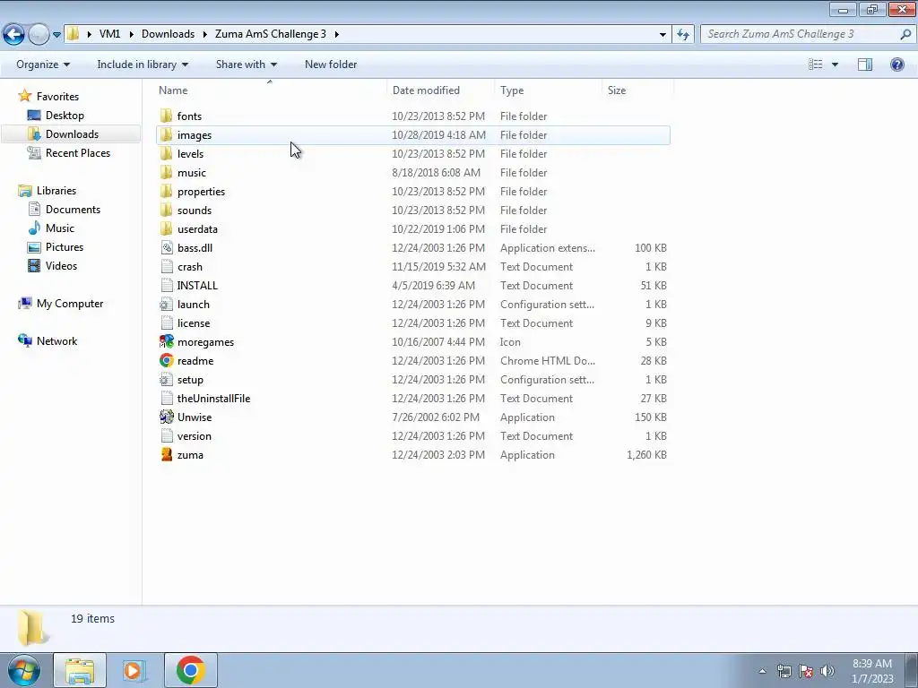Screen dimensions: 918x688
Task: Open the Pictures library
Action: [65, 247]
